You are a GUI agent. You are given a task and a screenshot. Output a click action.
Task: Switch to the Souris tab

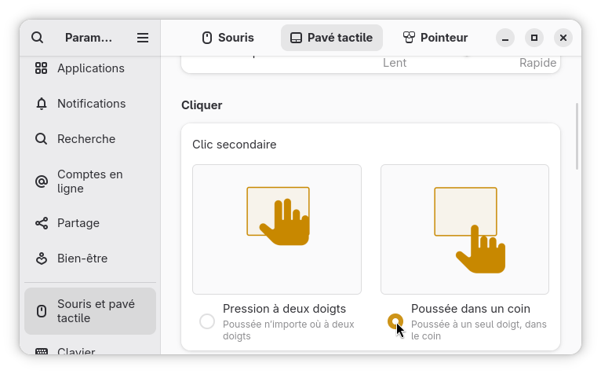(228, 38)
